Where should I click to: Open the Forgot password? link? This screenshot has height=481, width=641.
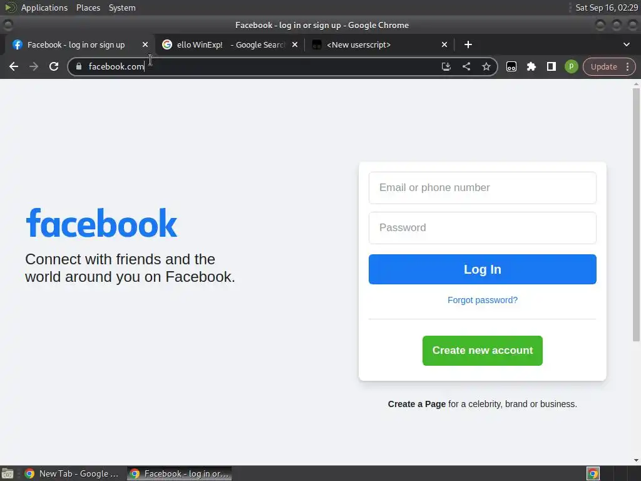[483, 300]
